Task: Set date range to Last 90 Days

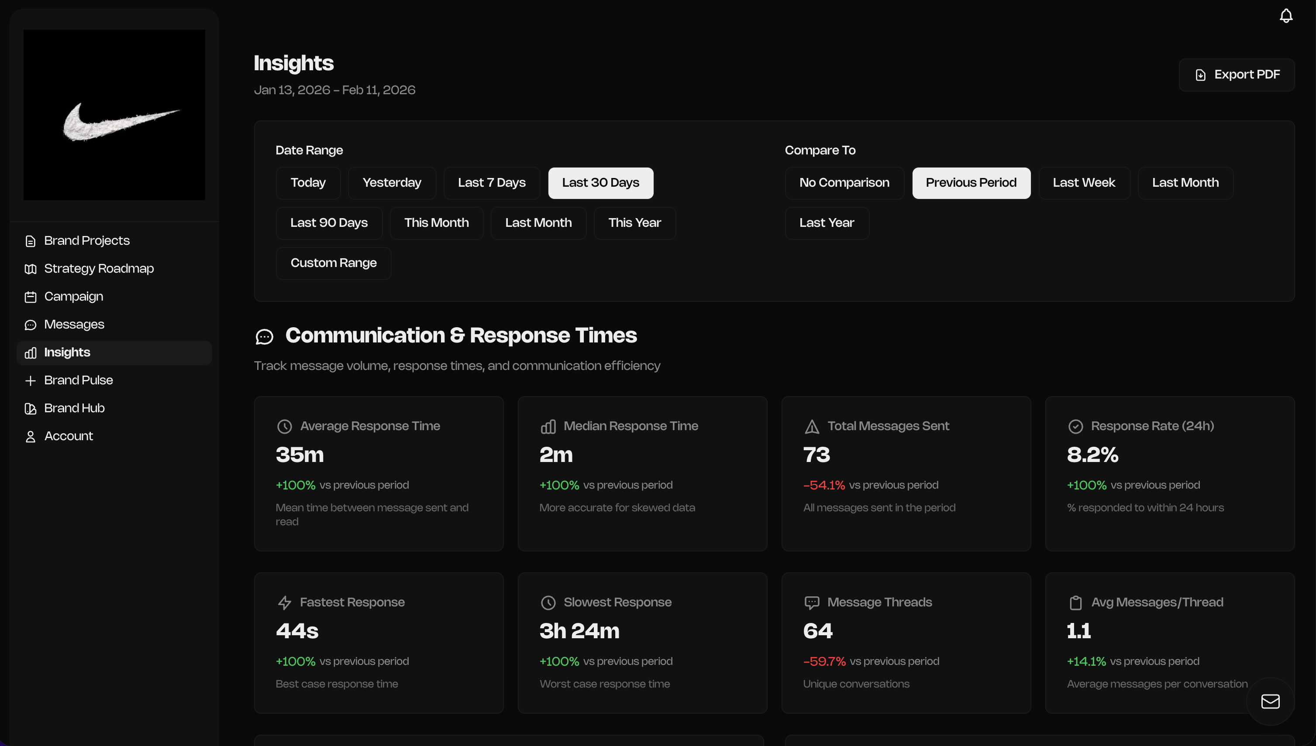Action: point(329,223)
